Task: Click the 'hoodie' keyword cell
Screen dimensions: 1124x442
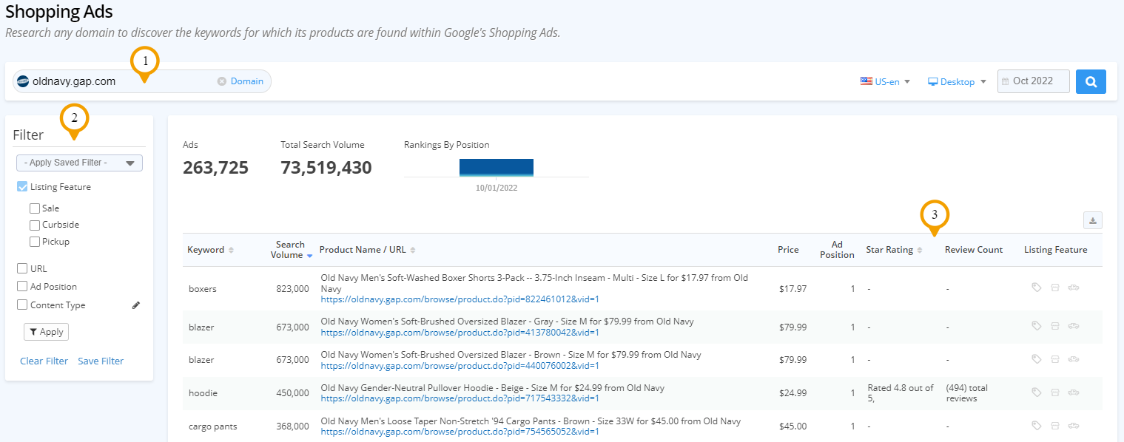Action: [203, 393]
